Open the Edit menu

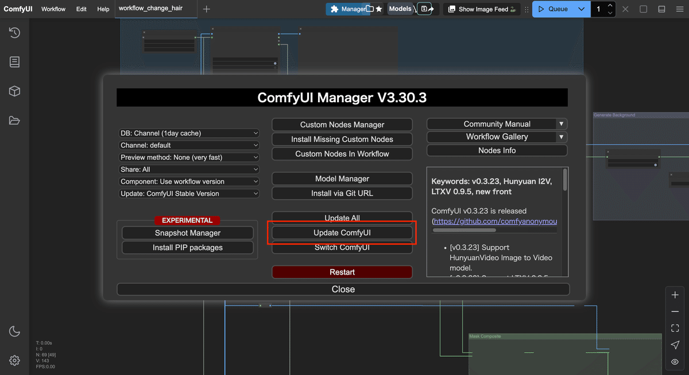(x=81, y=9)
